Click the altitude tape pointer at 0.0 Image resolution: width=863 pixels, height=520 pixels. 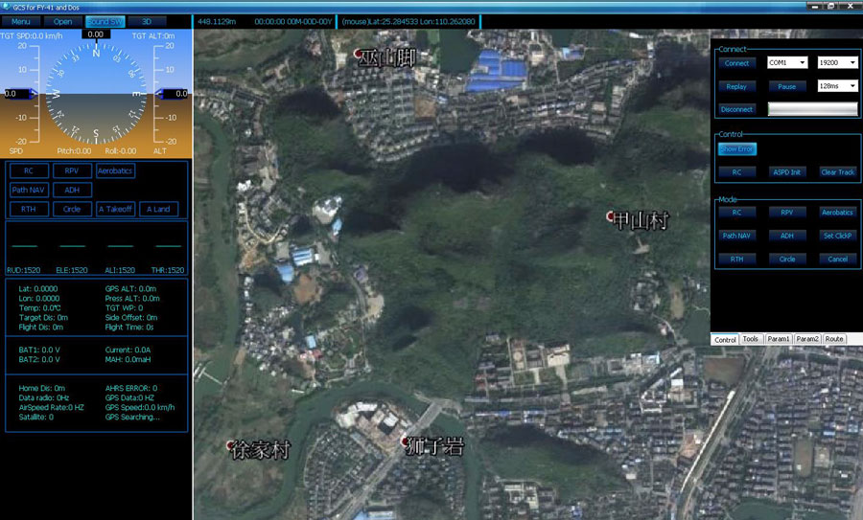point(174,94)
